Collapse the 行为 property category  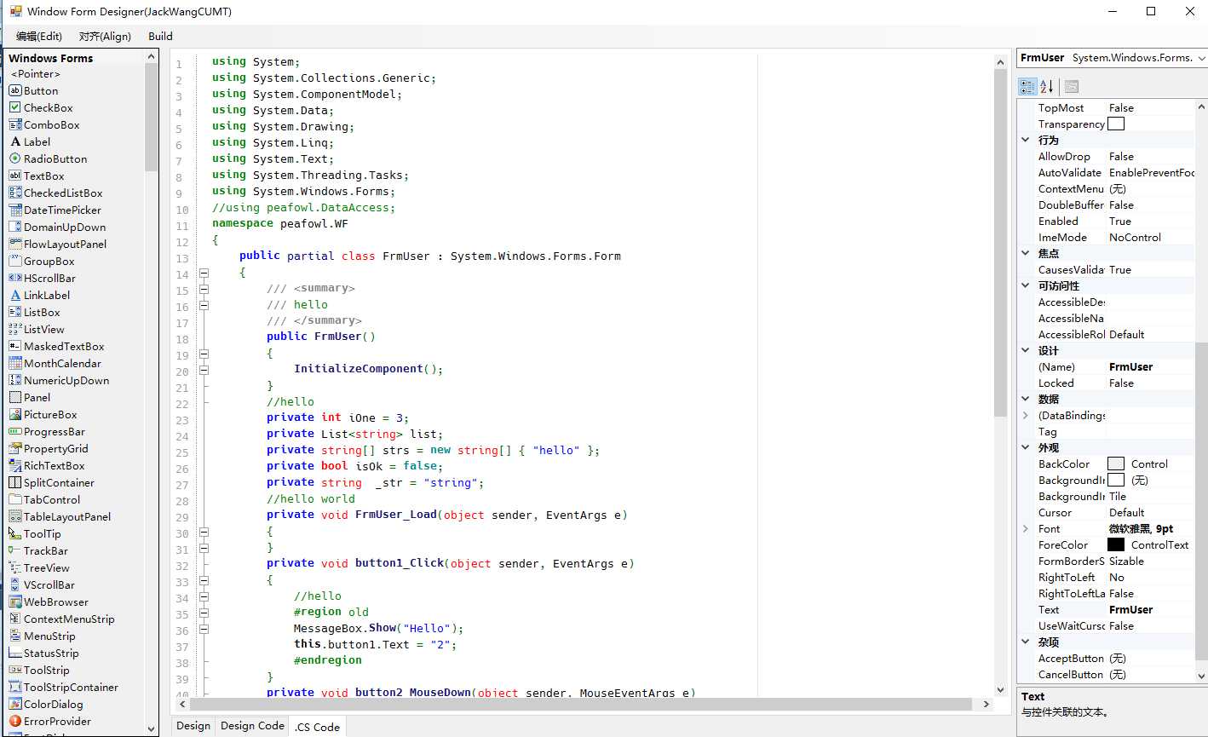pos(1026,140)
